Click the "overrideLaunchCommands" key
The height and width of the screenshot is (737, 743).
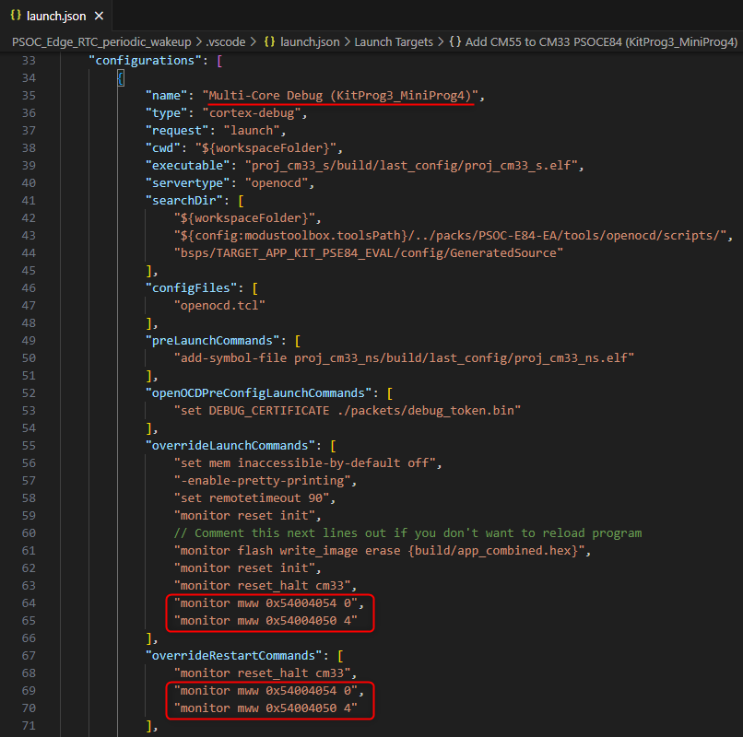click(x=230, y=446)
